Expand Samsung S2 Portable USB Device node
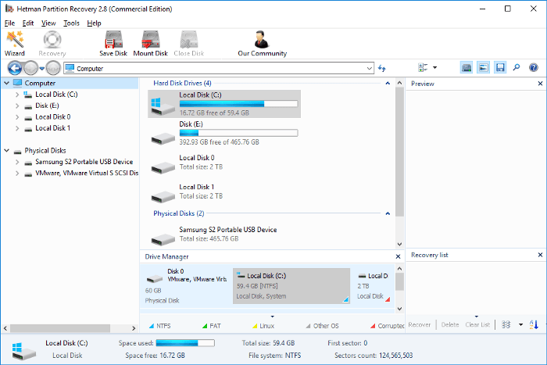547x365 pixels. 17,162
